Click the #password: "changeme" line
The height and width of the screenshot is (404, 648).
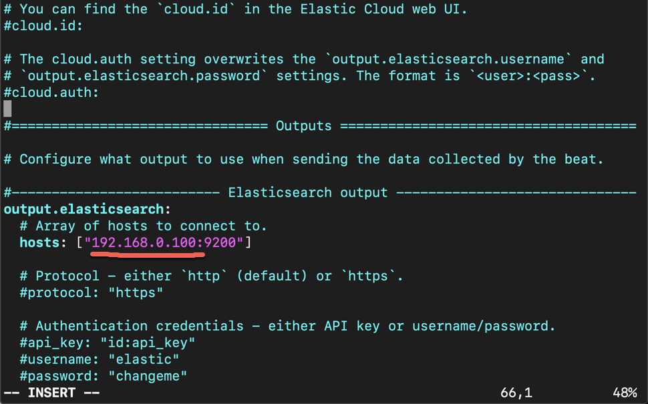point(104,376)
